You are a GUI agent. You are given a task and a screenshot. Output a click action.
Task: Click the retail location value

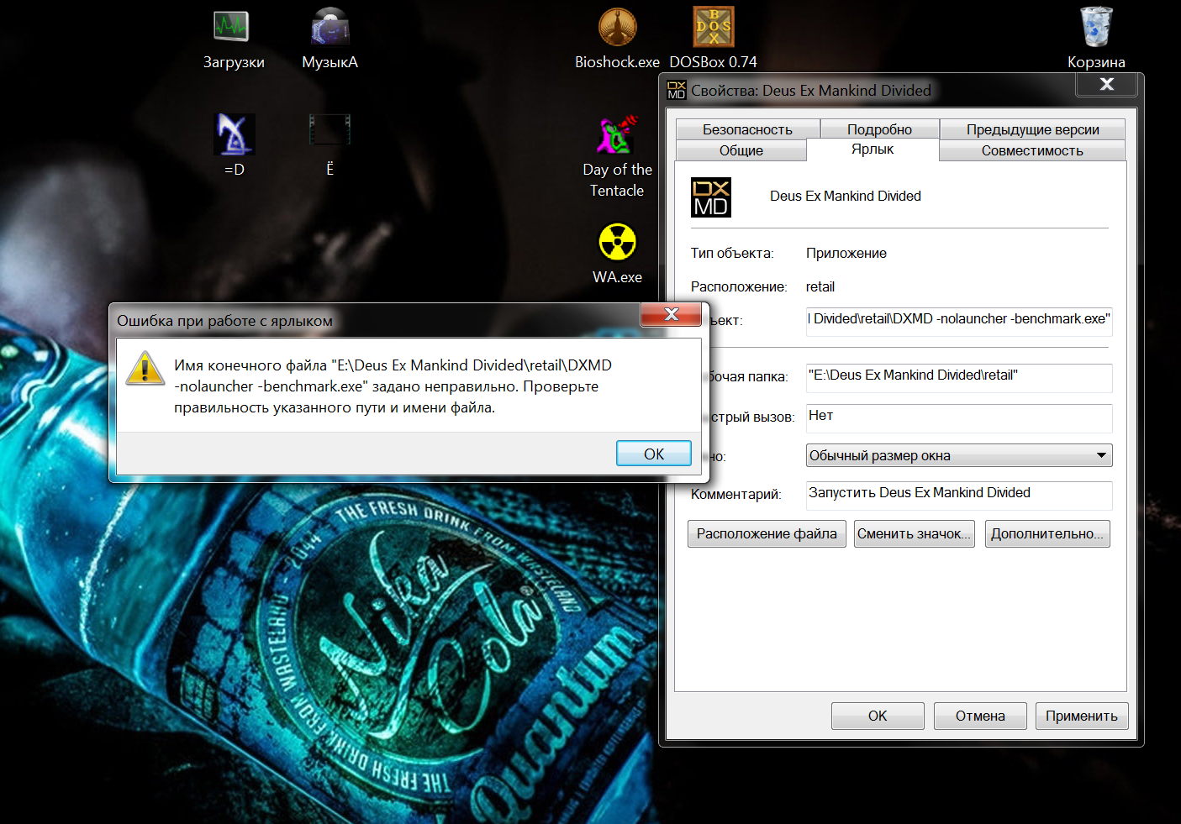[820, 286]
